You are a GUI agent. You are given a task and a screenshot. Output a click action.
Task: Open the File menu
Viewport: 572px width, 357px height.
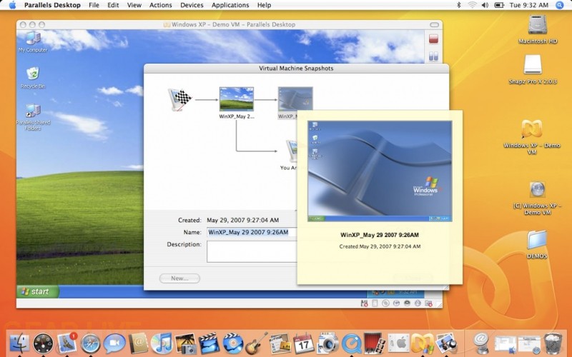tap(94, 5)
